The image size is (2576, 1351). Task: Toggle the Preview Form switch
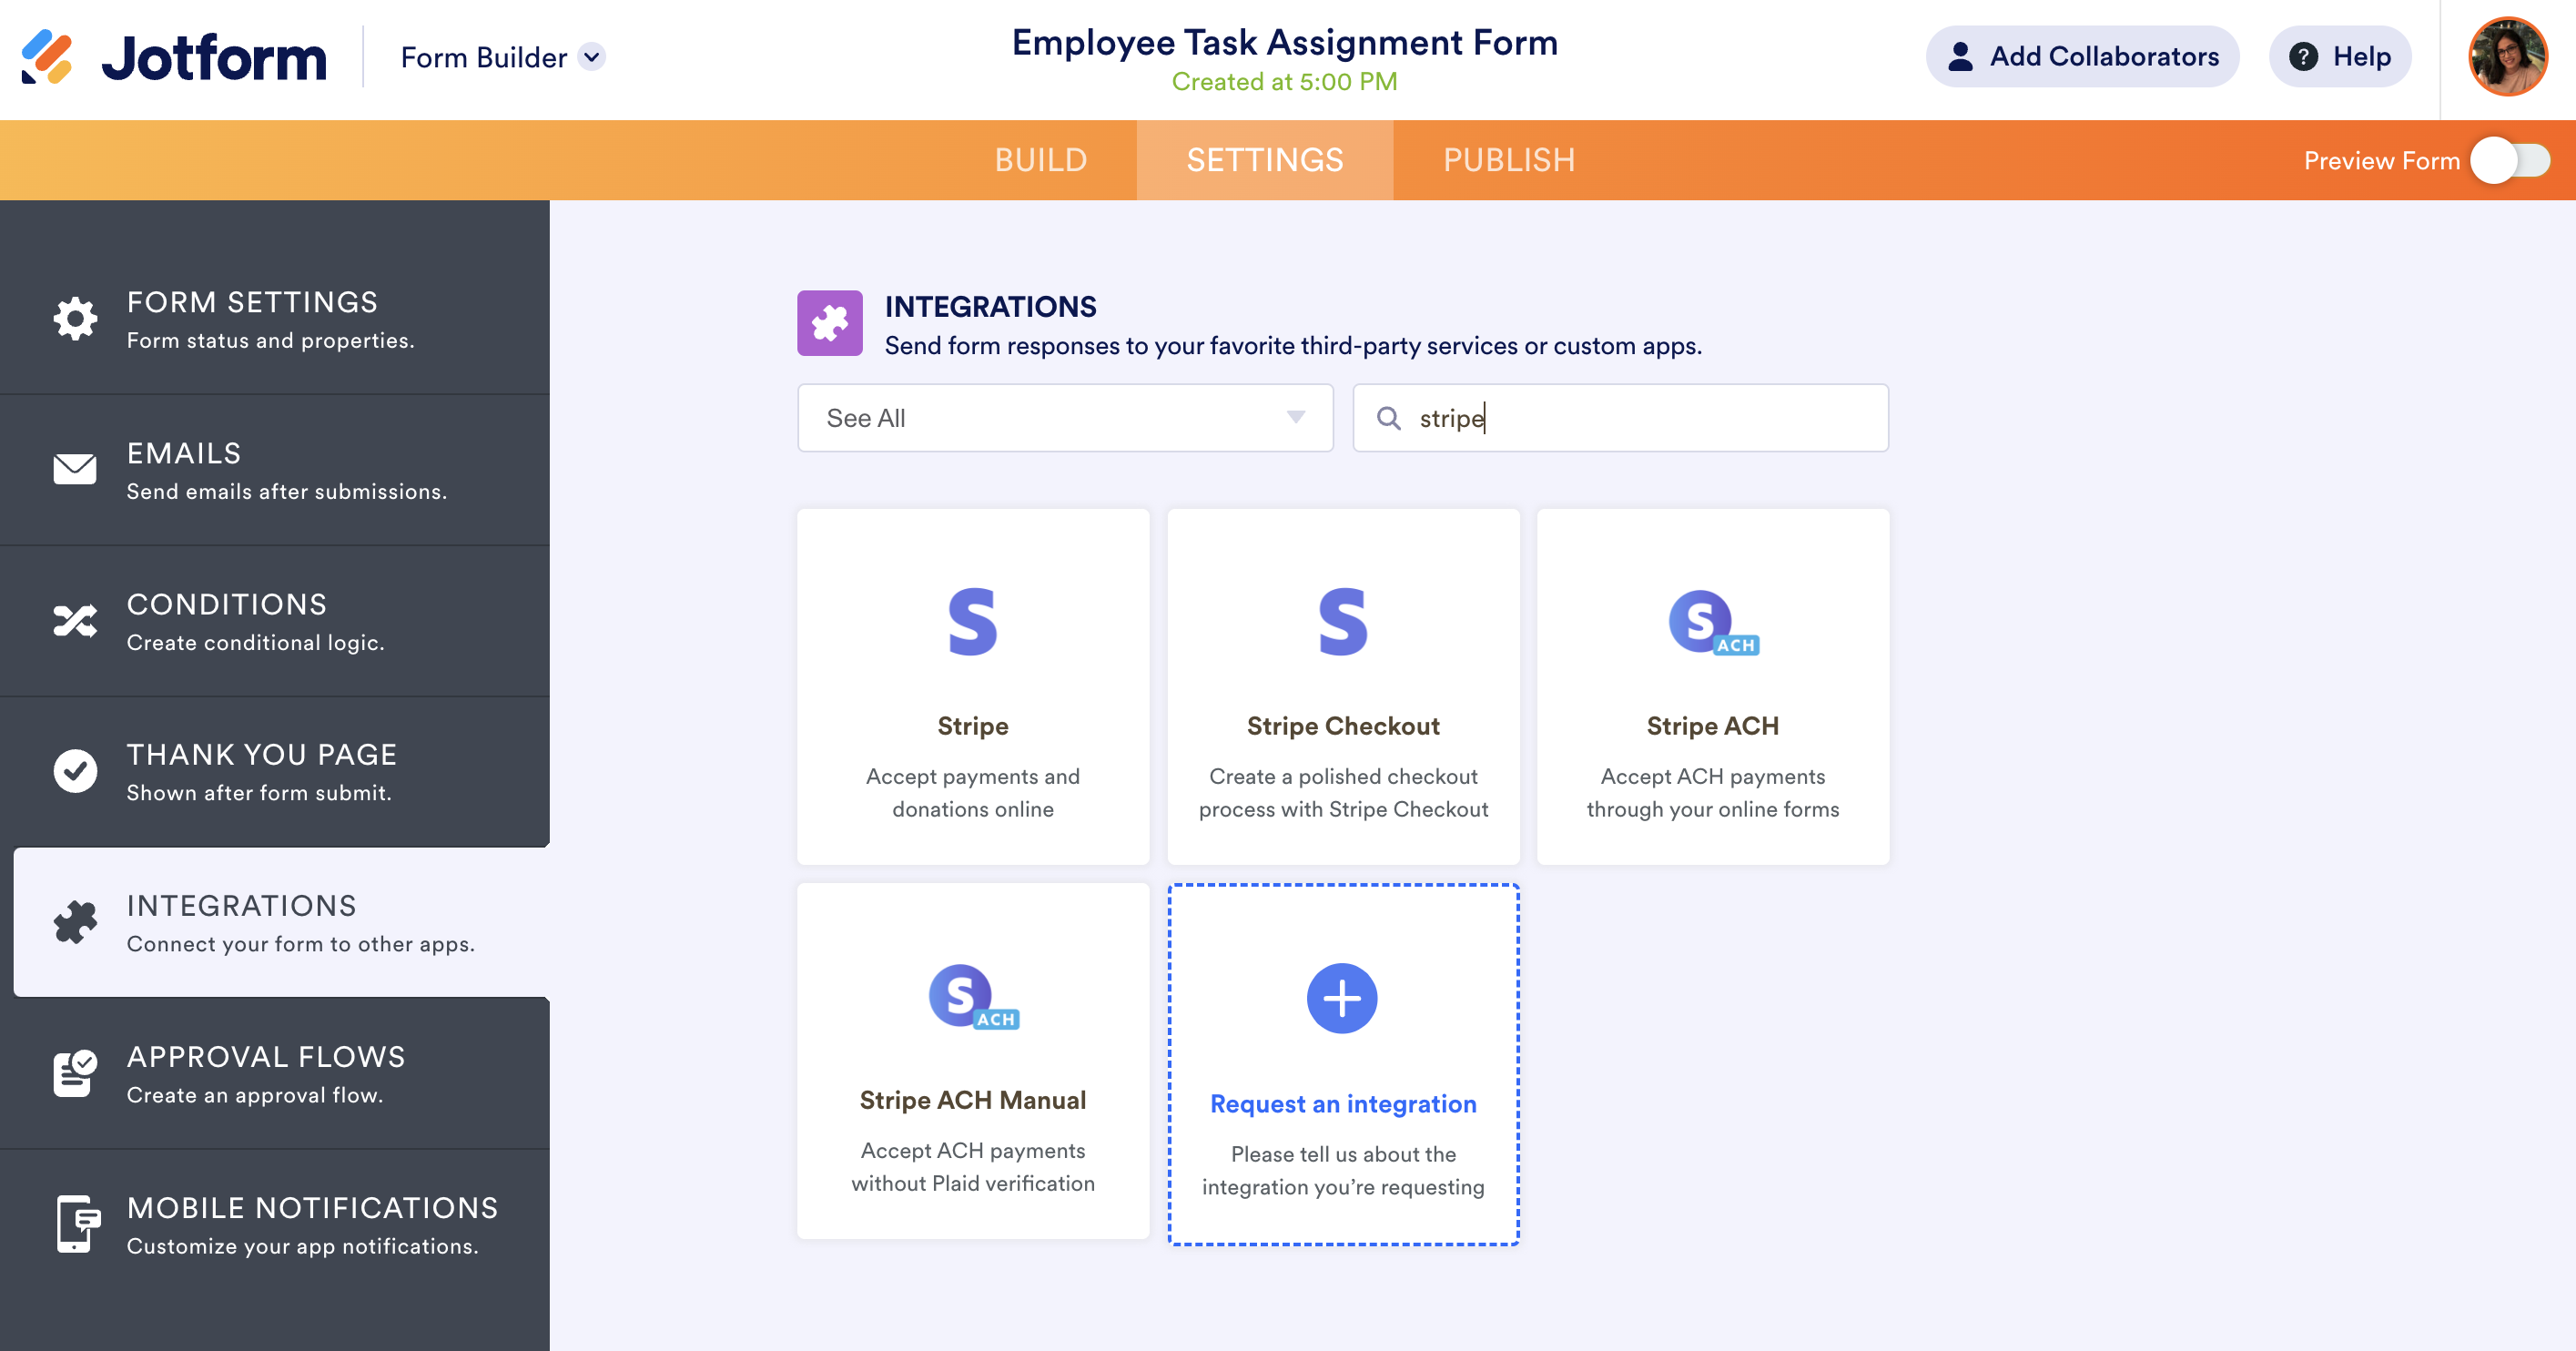[x=2510, y=160]
